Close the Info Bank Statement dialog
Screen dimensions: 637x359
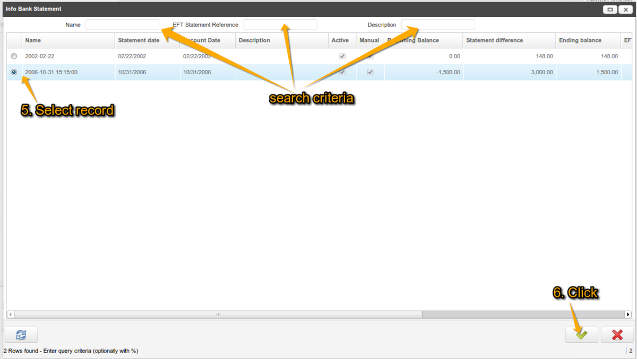[x=625, y=9]
